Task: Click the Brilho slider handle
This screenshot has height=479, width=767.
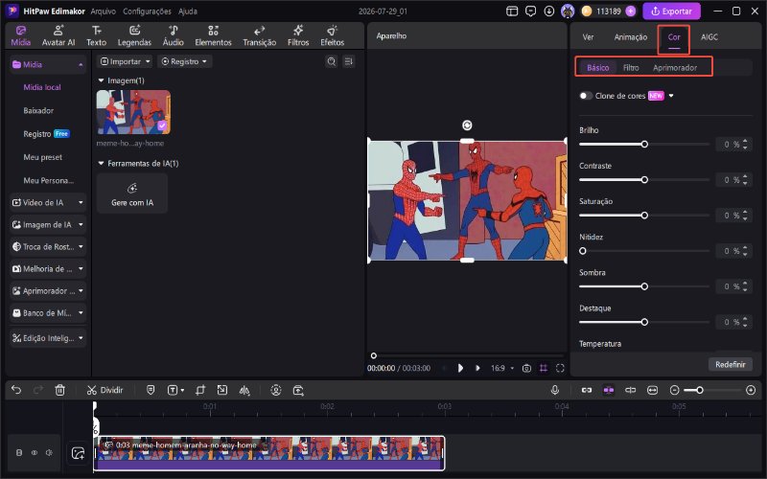Action: (x=644, y=145)
